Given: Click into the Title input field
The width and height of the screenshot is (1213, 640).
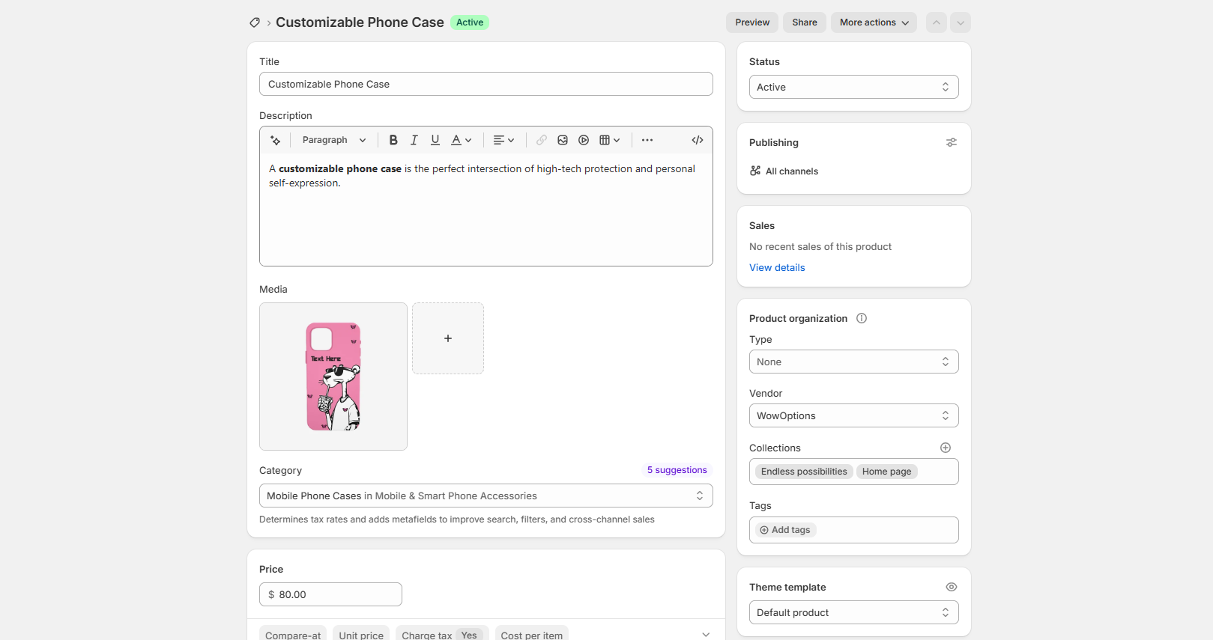Looking at the screenshot, I should click(486, 84).
